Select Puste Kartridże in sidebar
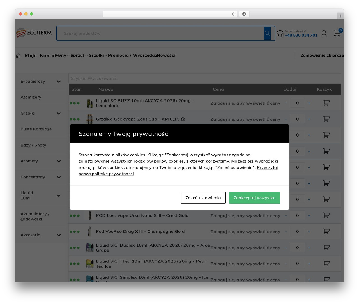Image resolution: width=359 pixels, height=304 pixels. pos(36,129)
